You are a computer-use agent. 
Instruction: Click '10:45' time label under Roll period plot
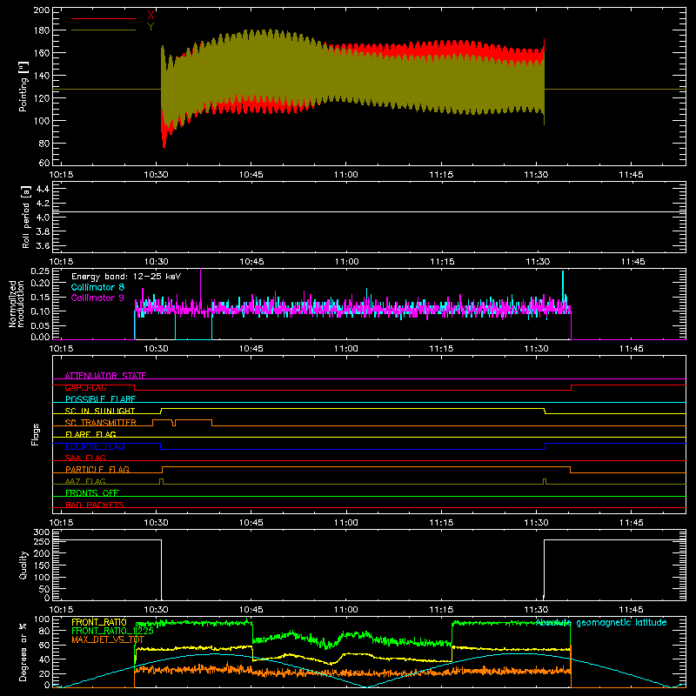pos(251,262)
